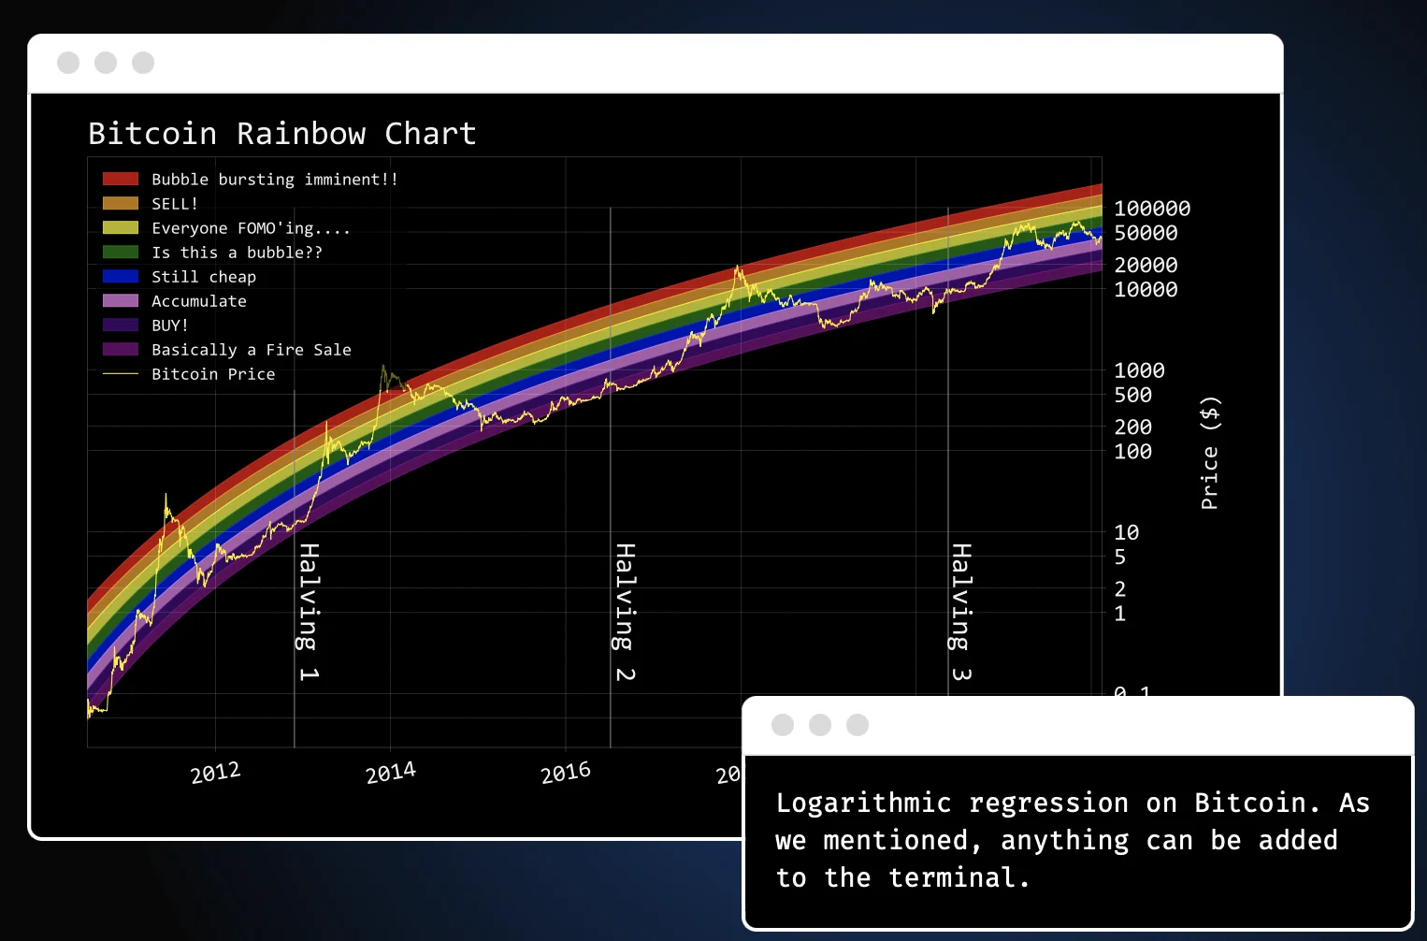Click the 20000 price axis tick
Image resolution: width=1427 pixels, height=941 pixels.
(x=1146, y=266)
